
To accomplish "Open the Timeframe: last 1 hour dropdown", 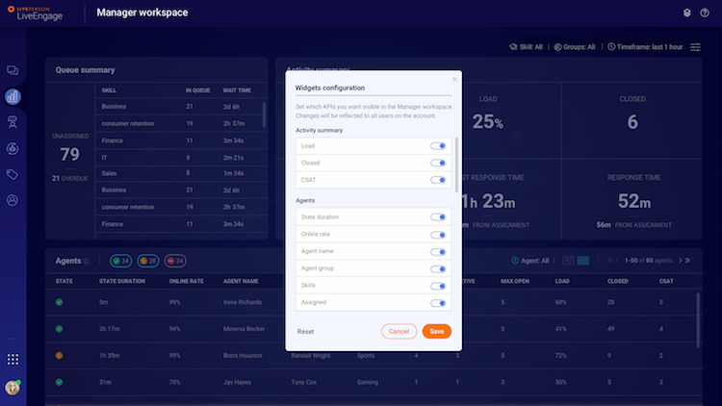I will (x=645, y=47).
